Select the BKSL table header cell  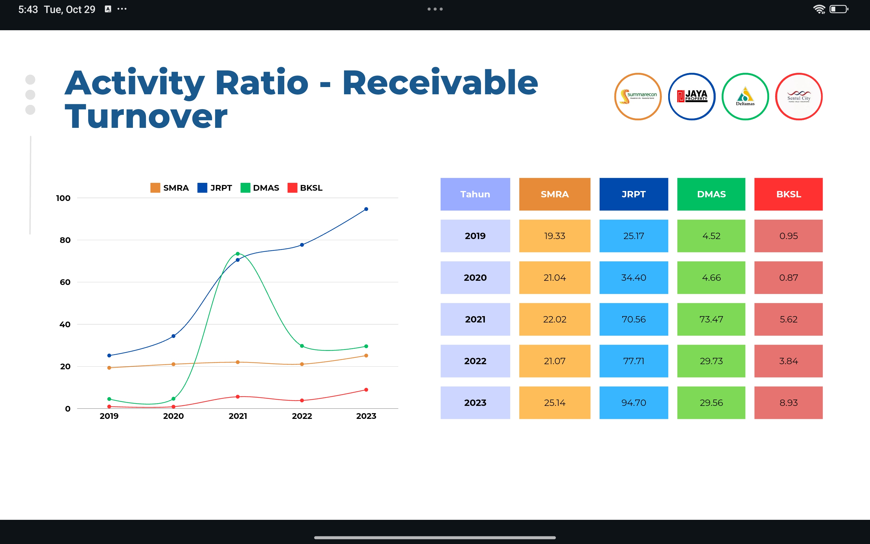788,194
